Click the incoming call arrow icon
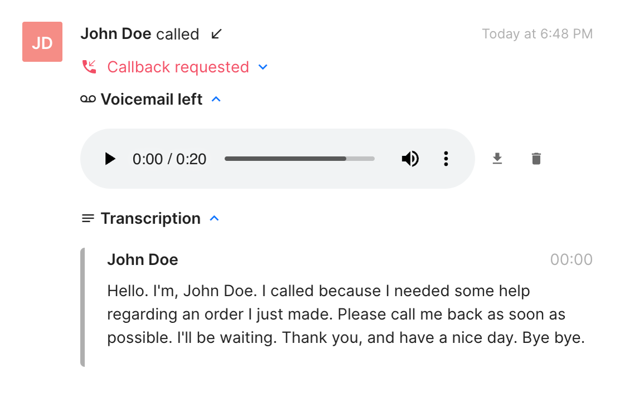Viewport: 620px width, 393px height. [x=216, y=34]
